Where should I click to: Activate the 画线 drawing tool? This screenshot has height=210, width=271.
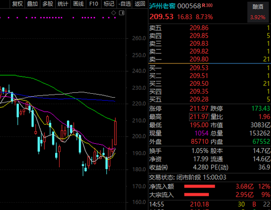(78, 4)
